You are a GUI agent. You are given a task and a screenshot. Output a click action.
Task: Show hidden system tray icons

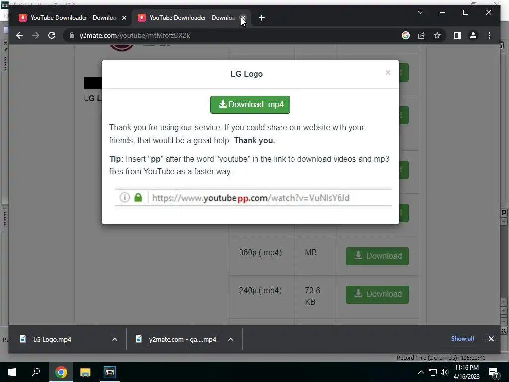click(421, 372)
